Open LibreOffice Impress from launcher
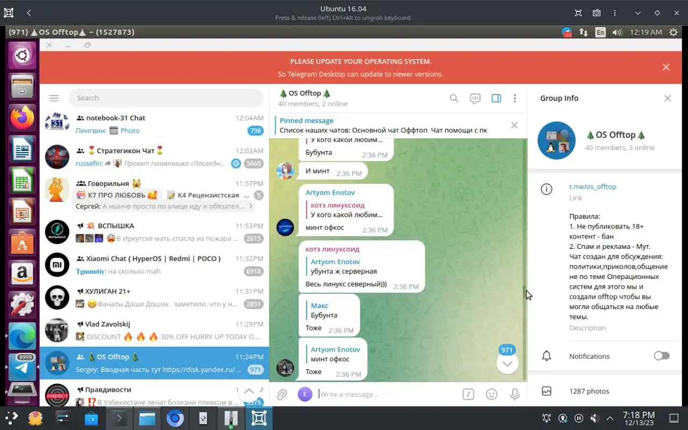This screenshot has height=430, width=688. [22, 212]
